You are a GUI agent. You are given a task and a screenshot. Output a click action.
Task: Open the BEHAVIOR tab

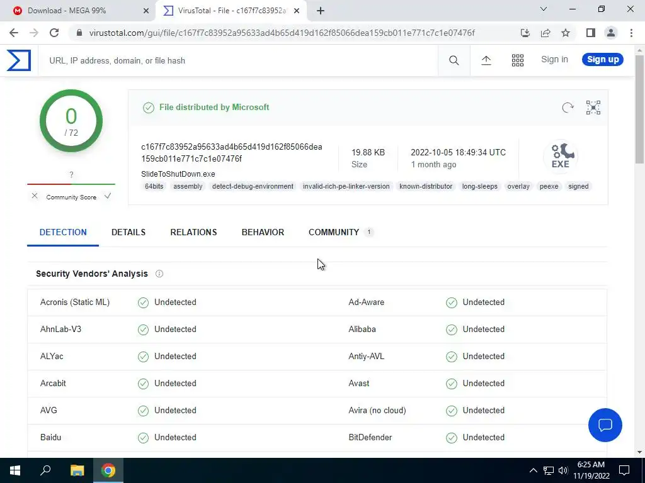[263, 233]
